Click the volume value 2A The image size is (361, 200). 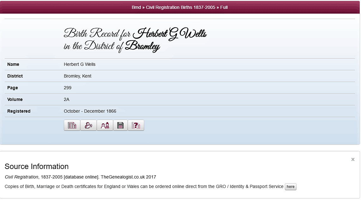[x=67, y=99]
